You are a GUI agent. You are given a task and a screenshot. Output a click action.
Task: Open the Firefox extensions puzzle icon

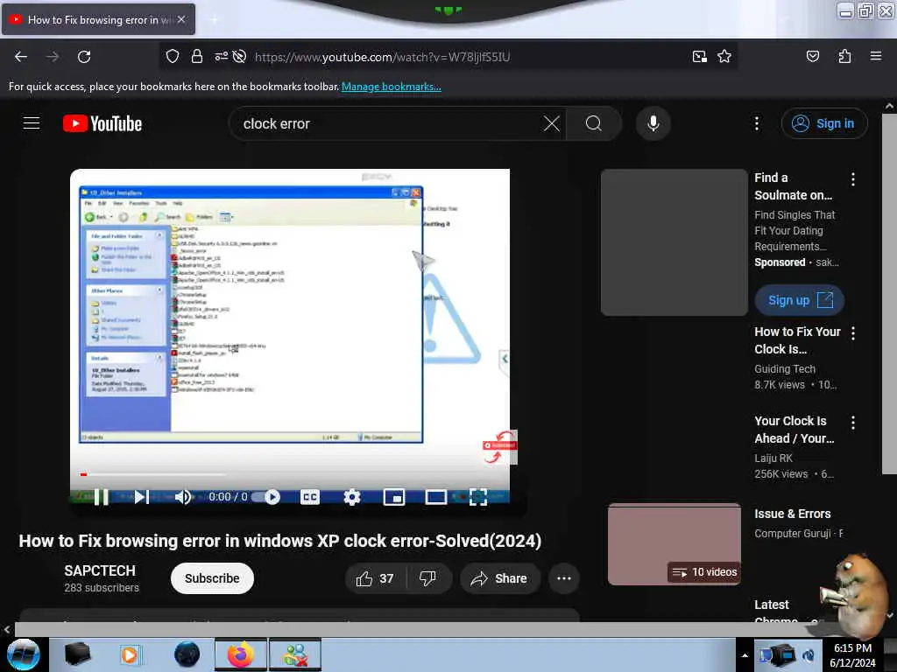(844, 56)
